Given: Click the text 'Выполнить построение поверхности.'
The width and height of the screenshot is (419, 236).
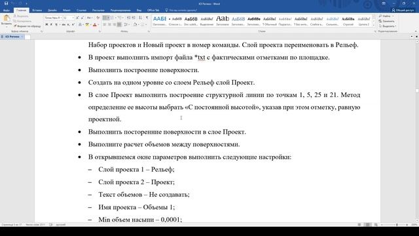Looking at the screenshot, I should (x=143, y=70).
